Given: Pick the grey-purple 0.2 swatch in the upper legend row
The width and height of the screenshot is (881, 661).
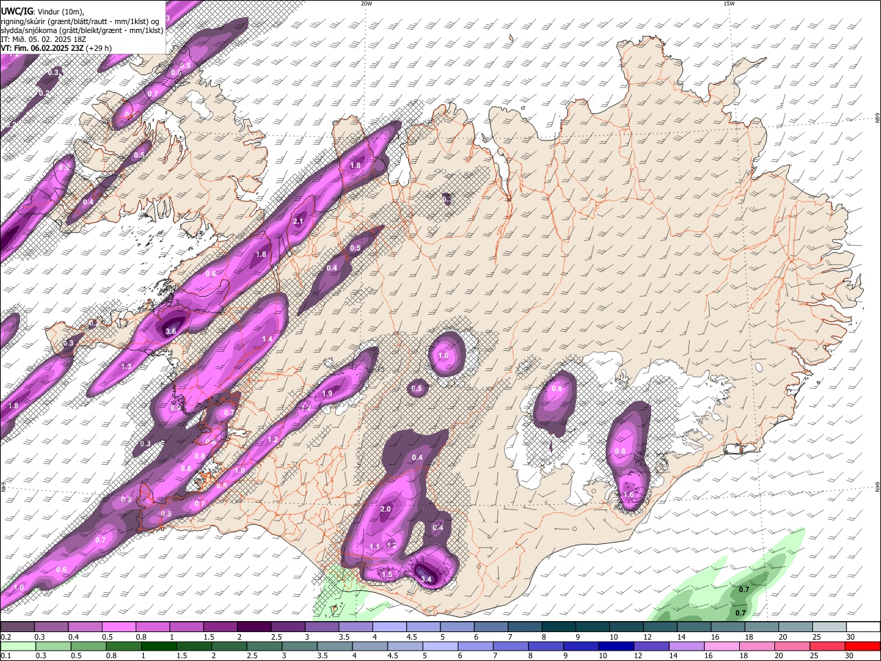Looking at the screenshot, I should pos(17,627).
